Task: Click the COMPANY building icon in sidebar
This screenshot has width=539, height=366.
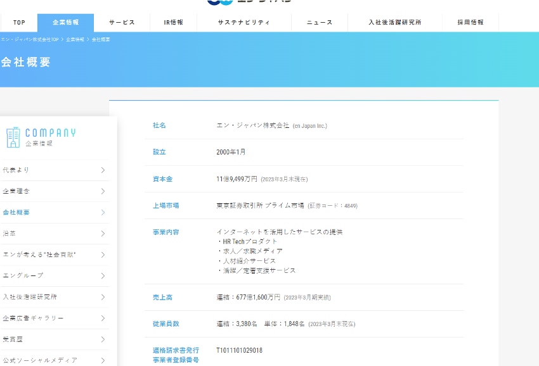Action: pyautogui.click(x=13, y=137)
